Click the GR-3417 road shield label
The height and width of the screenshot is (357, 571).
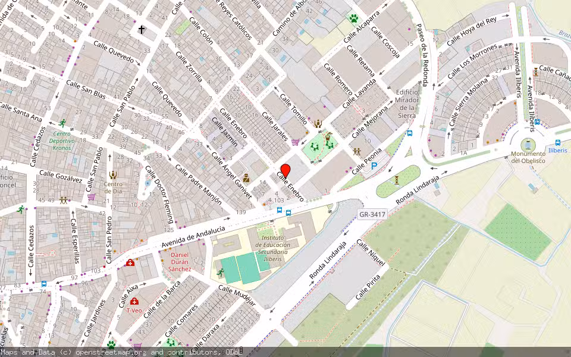coord(373,214)
